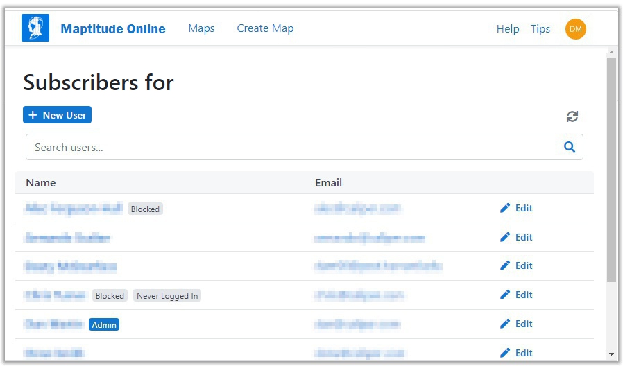623x366 pixels.
Task: Open the Maps menu item
Action: pos(201,28)
